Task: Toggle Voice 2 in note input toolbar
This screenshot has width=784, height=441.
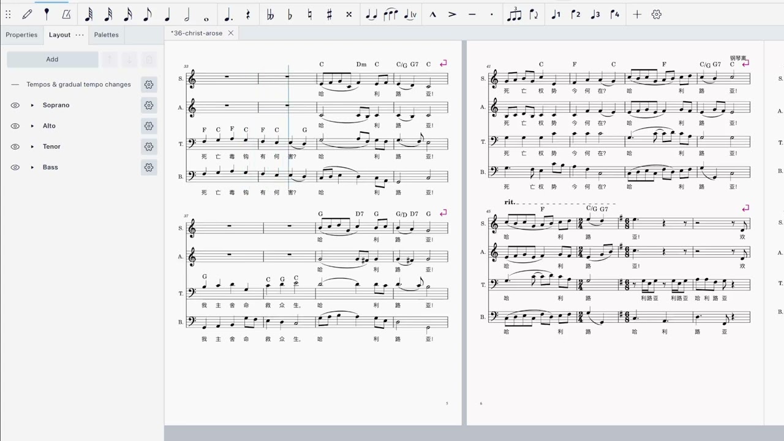Action: tap(575, 14)
